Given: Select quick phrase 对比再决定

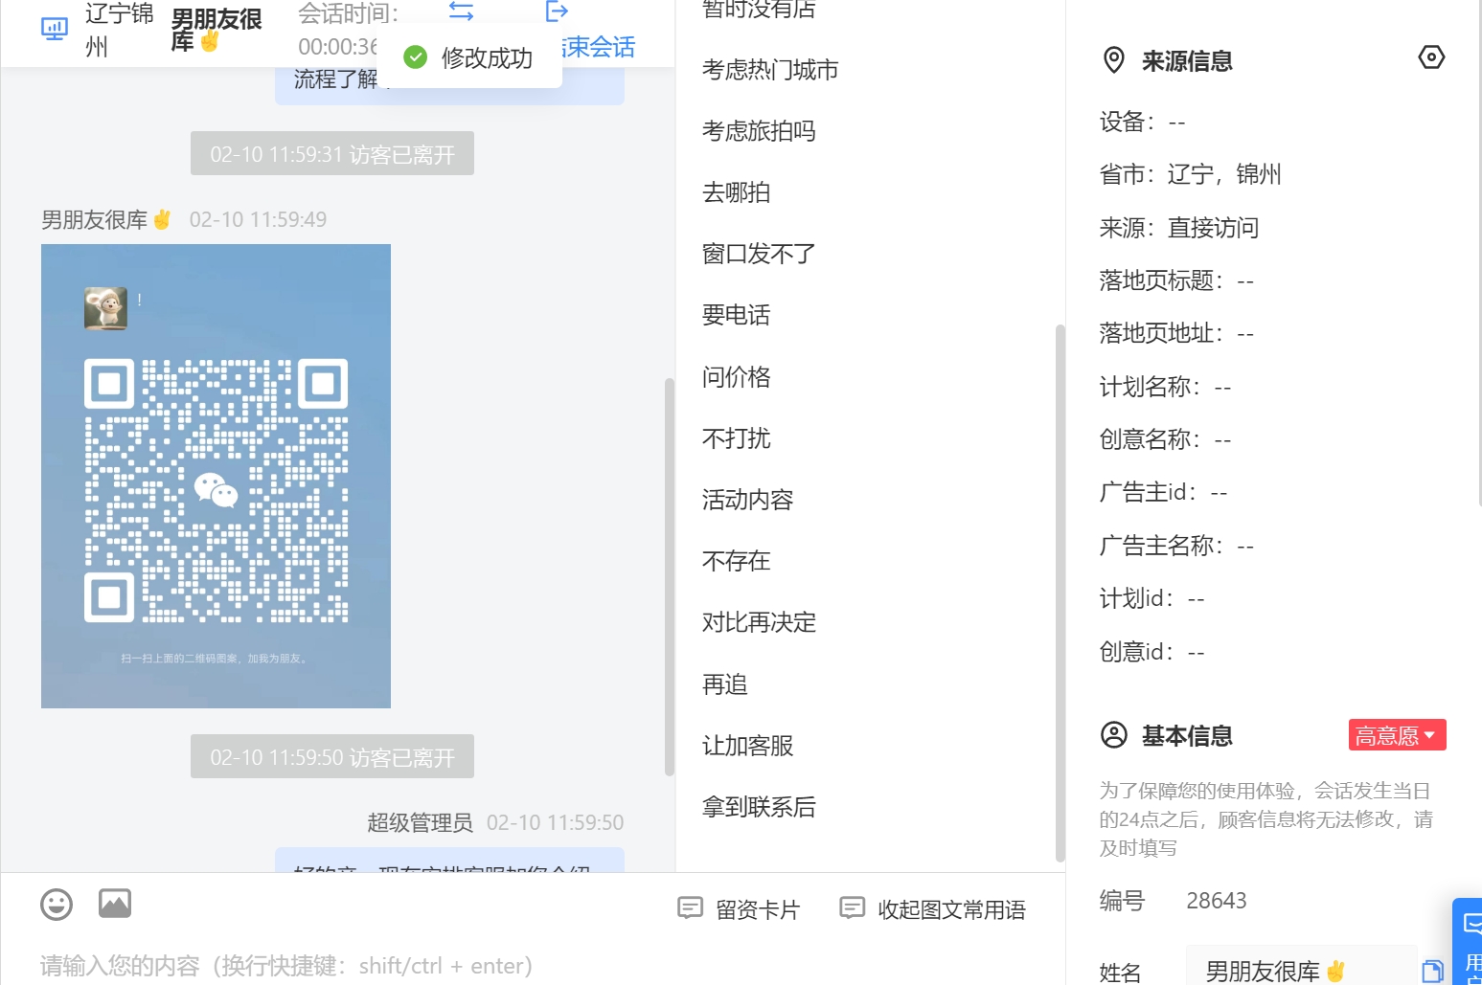Looking at the screenshot, I should click(x=759, y=622).
